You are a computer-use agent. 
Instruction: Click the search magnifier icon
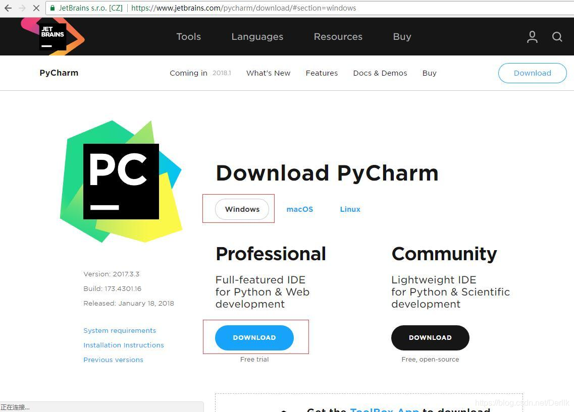click(557, 37)
